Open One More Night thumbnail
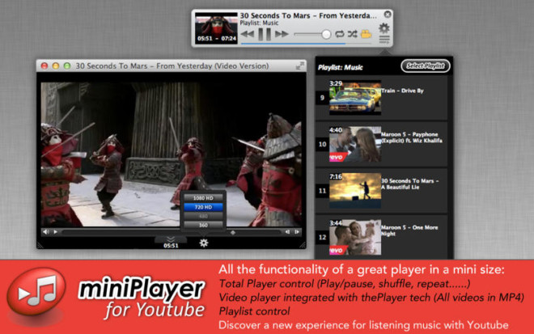This screenshot has width=534, height=334. coord(355,237)
